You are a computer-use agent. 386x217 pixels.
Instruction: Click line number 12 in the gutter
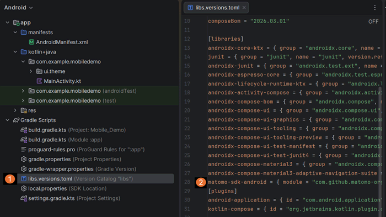pos(187,39)
